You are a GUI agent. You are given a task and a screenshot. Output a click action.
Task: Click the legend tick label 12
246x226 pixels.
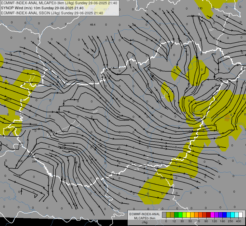click(x=174, y=221)
